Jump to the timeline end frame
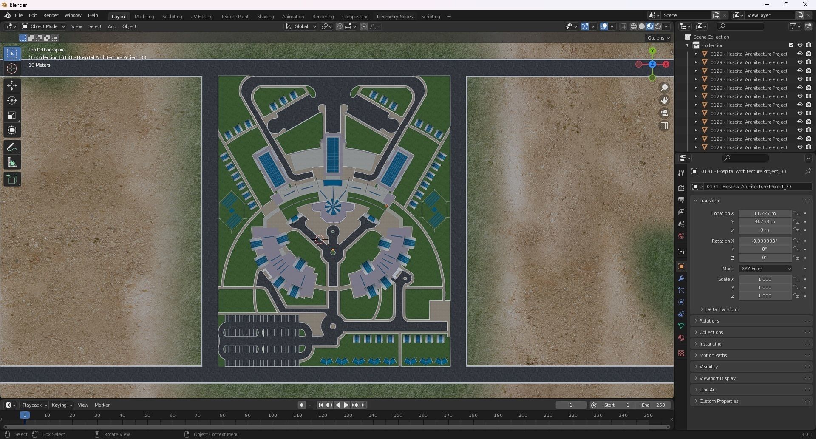Screen dimensions: 816x442 click(x=363, y=405)
